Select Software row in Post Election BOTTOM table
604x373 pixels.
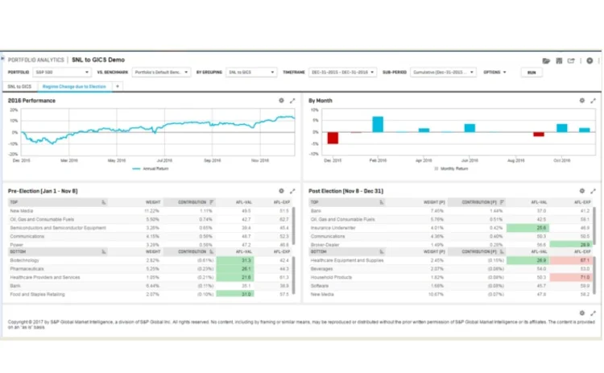tap(450, 286)
